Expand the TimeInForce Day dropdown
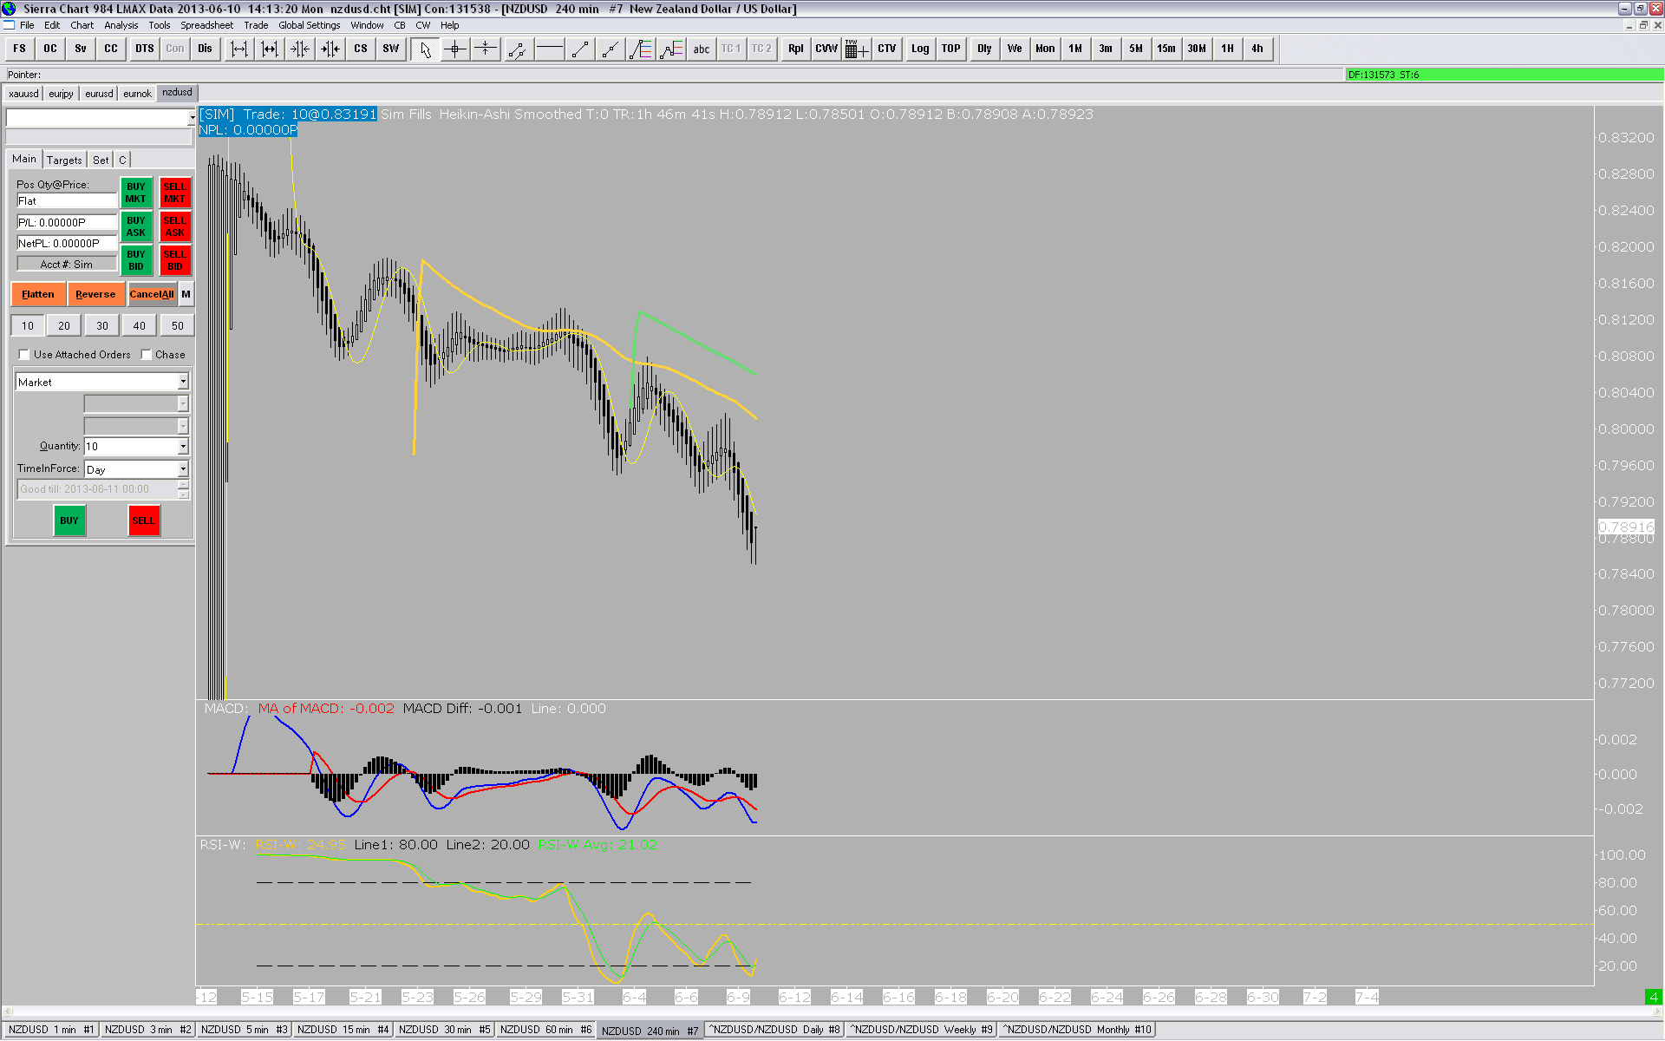Image resolution: width=1665 pixels, height=1041 pixels. (183, 469)
